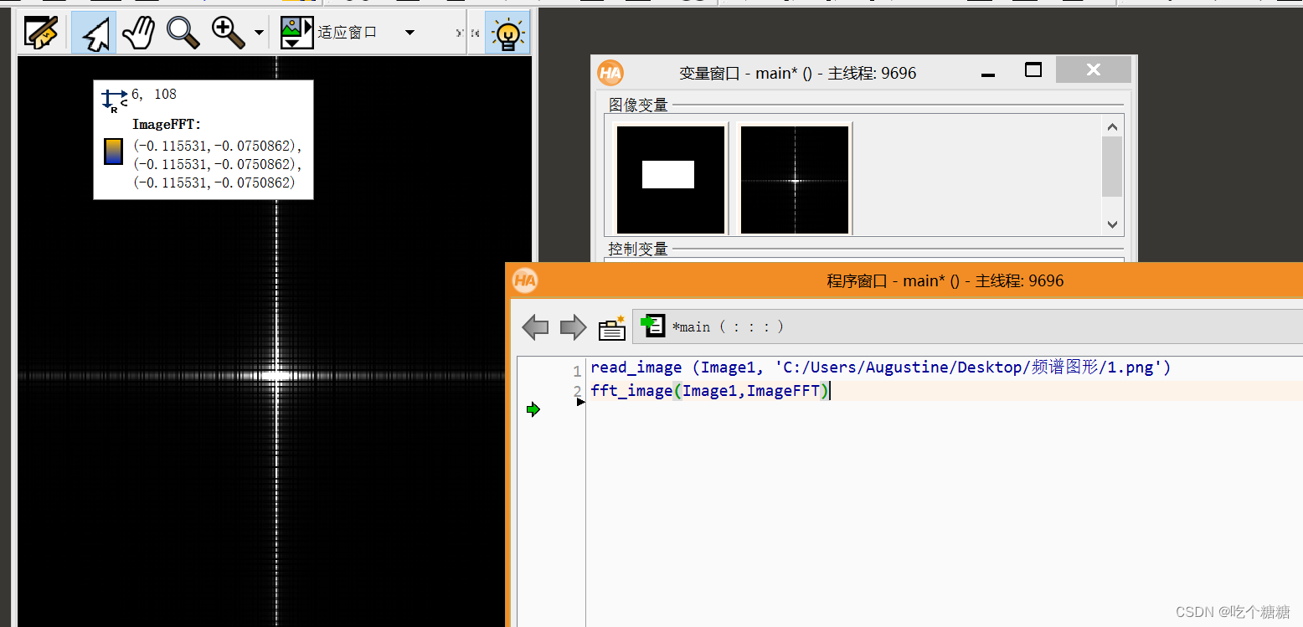Minimize the 变量窗口 window

[x=988, y=74]
